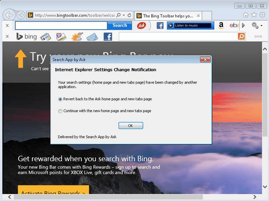The height and width of the screenshot is (201, 269).
Task: Click the vertical scrollbar thumb
Action: point(265,95)
